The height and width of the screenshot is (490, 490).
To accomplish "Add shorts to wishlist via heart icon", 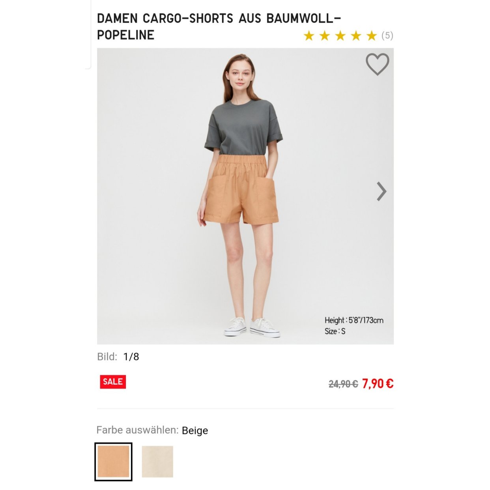I will (x=377, y=64).
